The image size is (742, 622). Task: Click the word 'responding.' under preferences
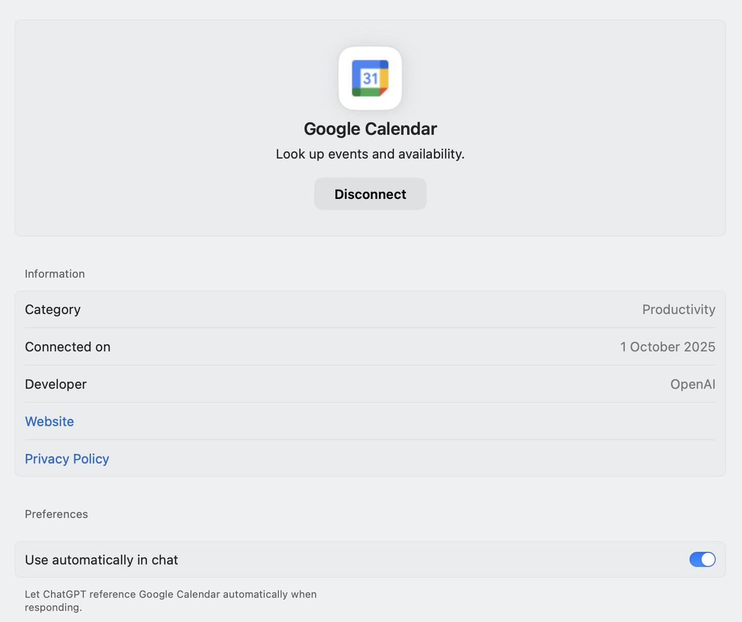pos(53,607)
